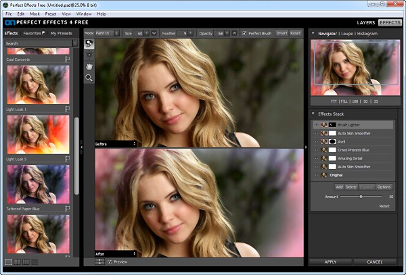Toggle visibility of Original layer
The image size is (406, 275).
pyautogui.click(x=316, y=175)
